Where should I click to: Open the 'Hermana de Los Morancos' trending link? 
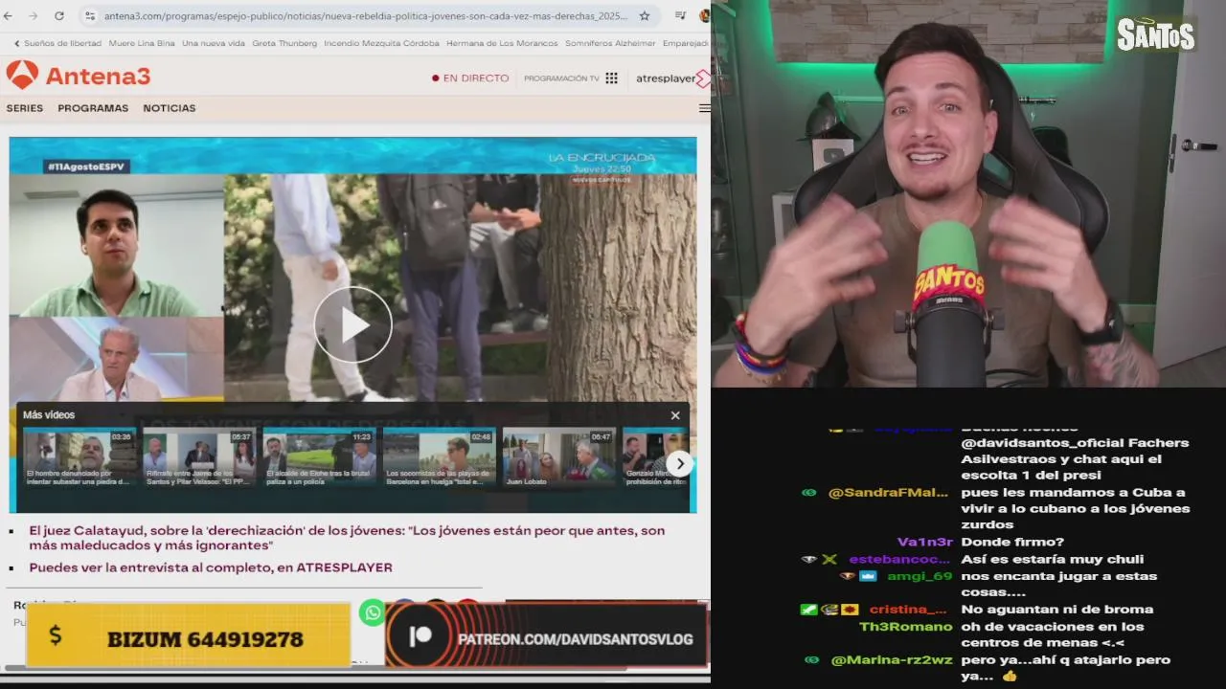click(503, 43)
